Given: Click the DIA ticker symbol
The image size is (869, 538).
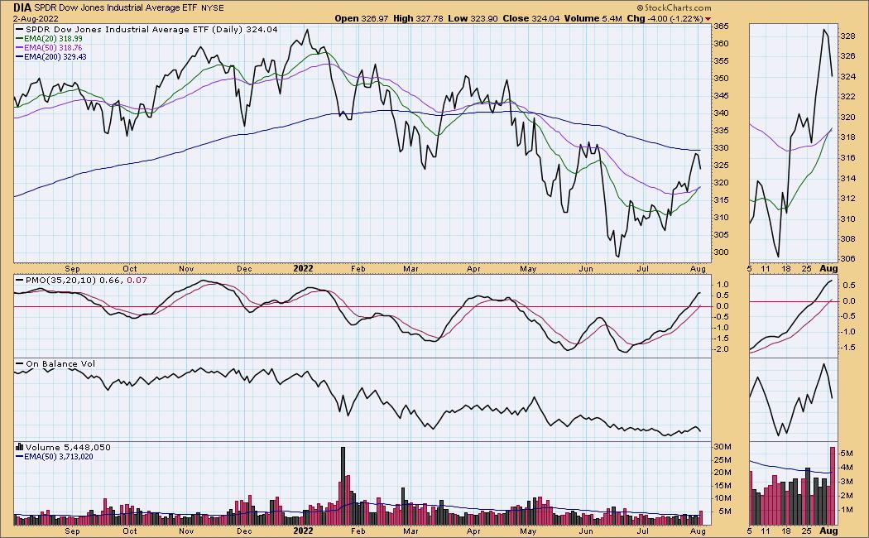Looking at the screenshot, I should 22,7.
